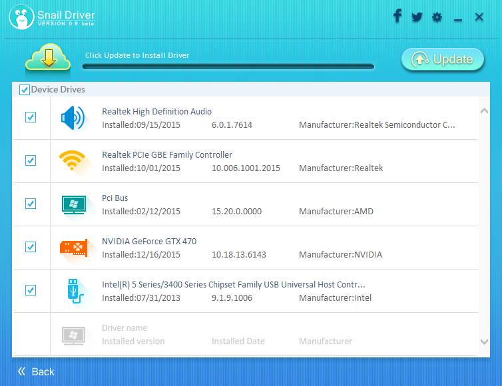This screenshot has height=386, width=502.
Task: Select the Realtek PCIe GBE Family Controller row
Action: point(266,161)
